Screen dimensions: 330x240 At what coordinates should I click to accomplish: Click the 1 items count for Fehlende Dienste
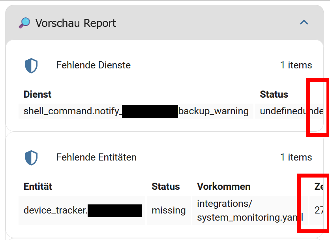(296, 65)
